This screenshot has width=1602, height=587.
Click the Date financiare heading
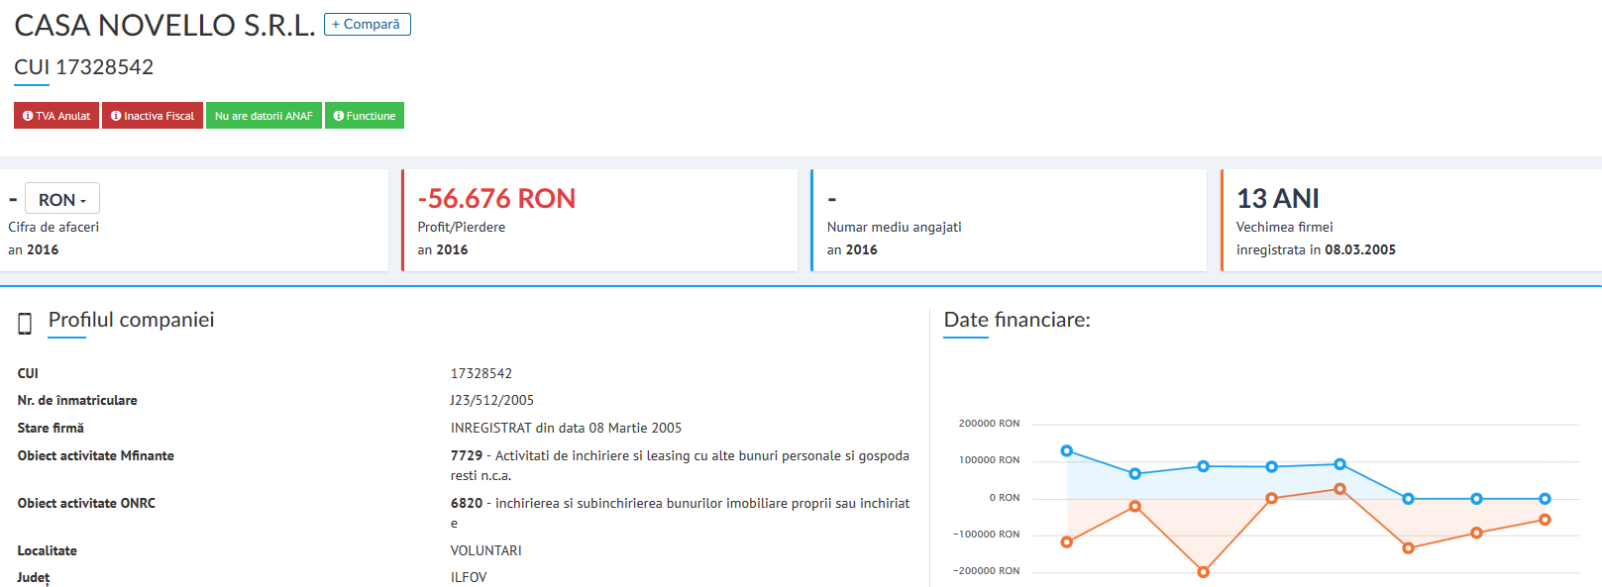click(1016, 320)
